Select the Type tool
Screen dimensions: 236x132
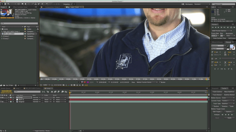click(29, 4)
